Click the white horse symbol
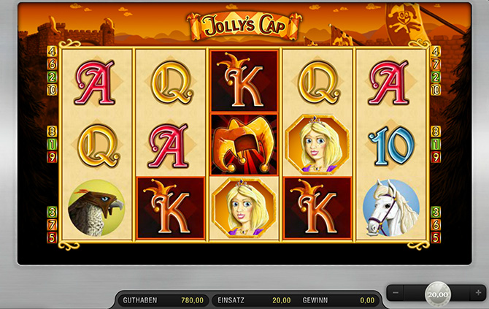Screen dimensions: 489x309 (x=391, y=207)
